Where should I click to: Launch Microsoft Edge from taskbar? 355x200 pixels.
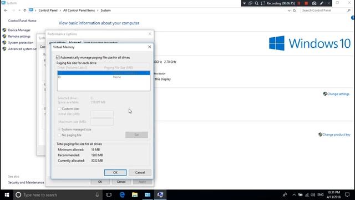tap(122, 195)
